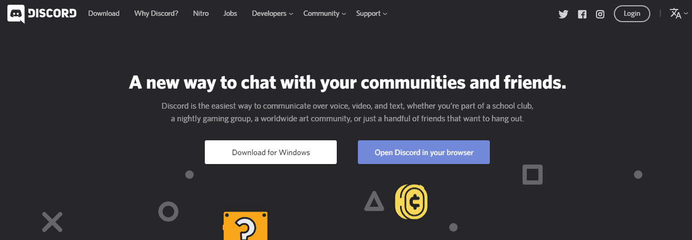Click the gray X shape decoration
The height and width of the screenshot is (240, 692).
click(52, 222)
